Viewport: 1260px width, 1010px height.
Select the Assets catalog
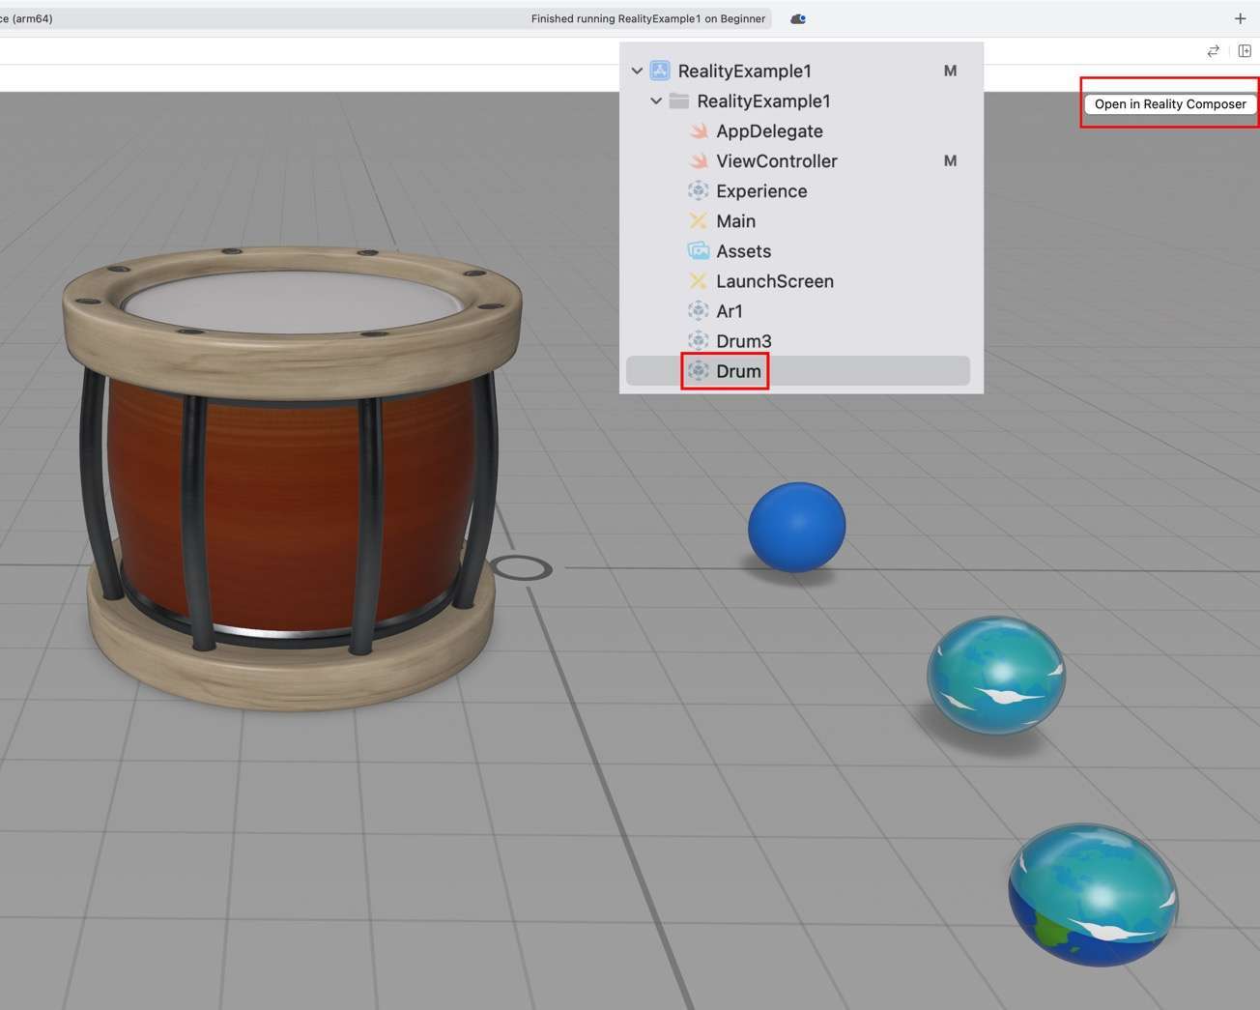pos(743,251)
